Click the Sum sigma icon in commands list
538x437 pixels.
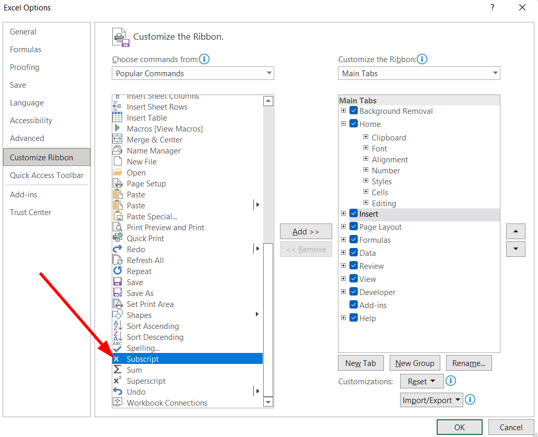pyautogui.click(x=118, y=370)
